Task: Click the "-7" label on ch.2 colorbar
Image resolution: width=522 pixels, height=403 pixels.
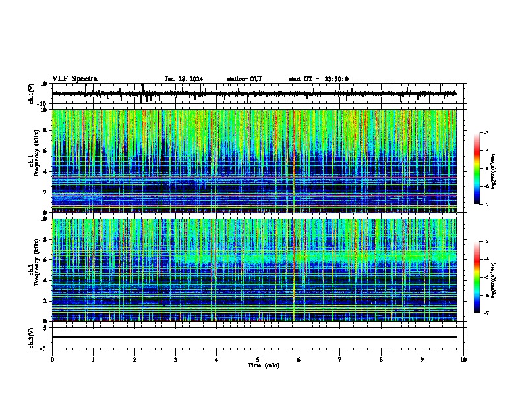Action: tap(486, 313)
